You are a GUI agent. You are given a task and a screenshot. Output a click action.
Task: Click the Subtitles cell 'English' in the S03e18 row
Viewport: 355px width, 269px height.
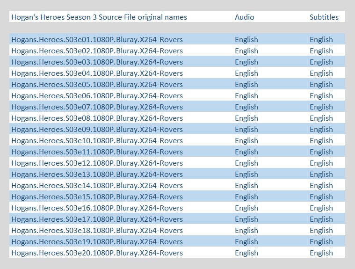pos(321,231)
